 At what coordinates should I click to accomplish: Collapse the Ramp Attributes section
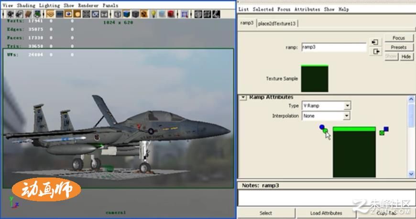tap(243, 97)
